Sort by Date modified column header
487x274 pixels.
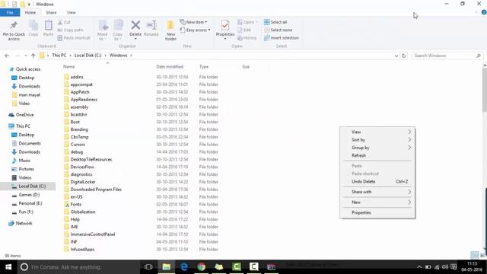coord(170,66)
